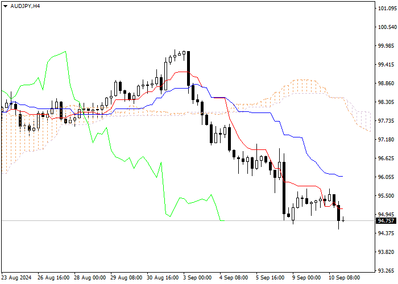Click the 26 Aug 16:00 time label
398x284 pixels.
[53, 278]
